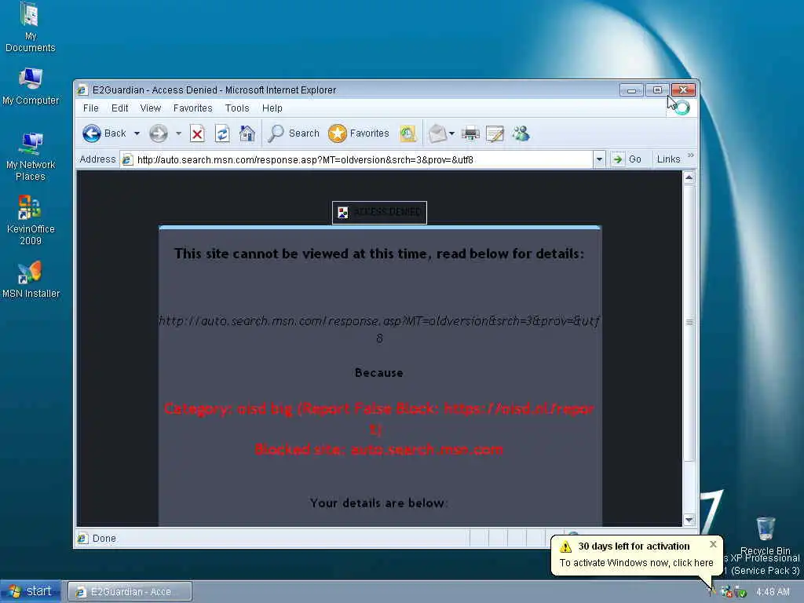Click the Go button beside address bar
The width and height of the screenshot is (804, 603).
pos(627,159)
